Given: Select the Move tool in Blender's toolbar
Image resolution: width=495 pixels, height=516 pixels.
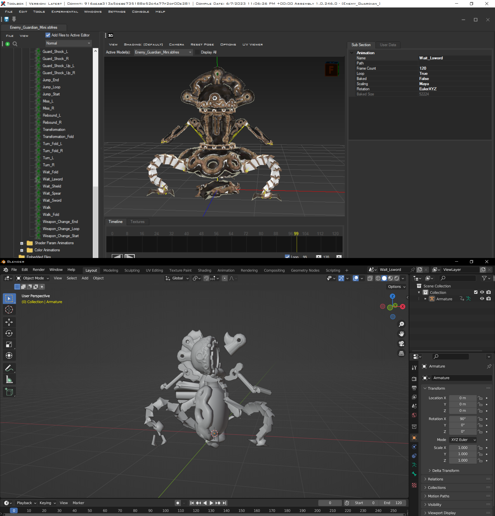Looking at the screenshot, I should 9,322.
